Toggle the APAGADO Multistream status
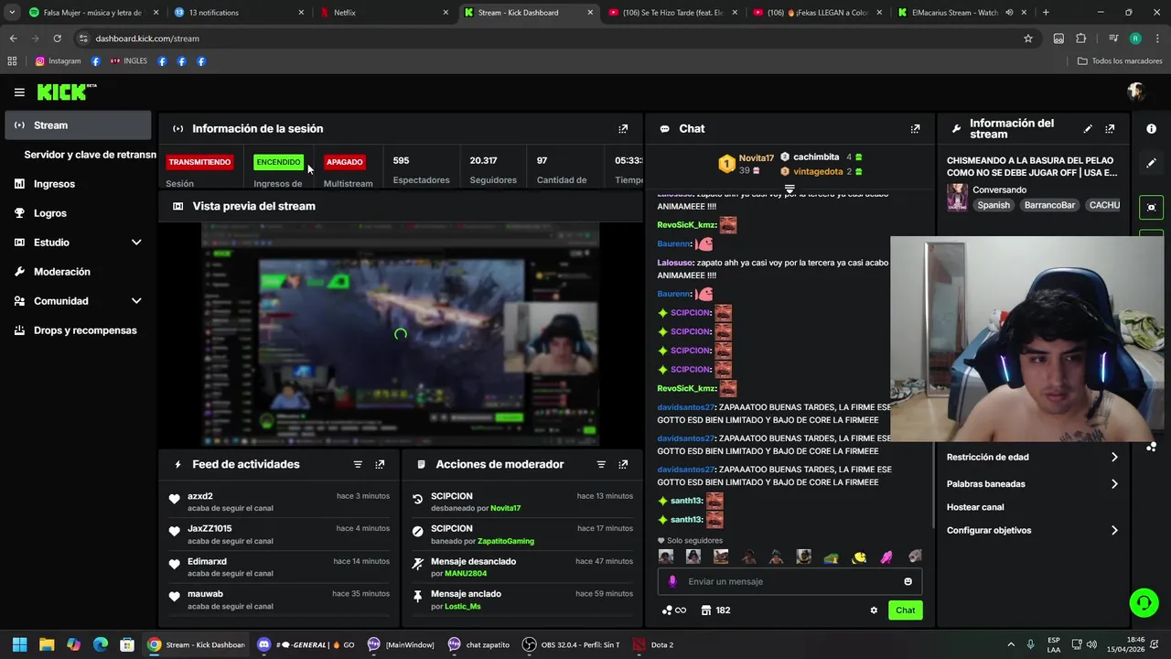This screenshot has width=1171, height=659. [x=344, y=162]
